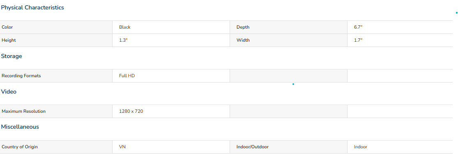Click the Full HD value

coord(127,76)
